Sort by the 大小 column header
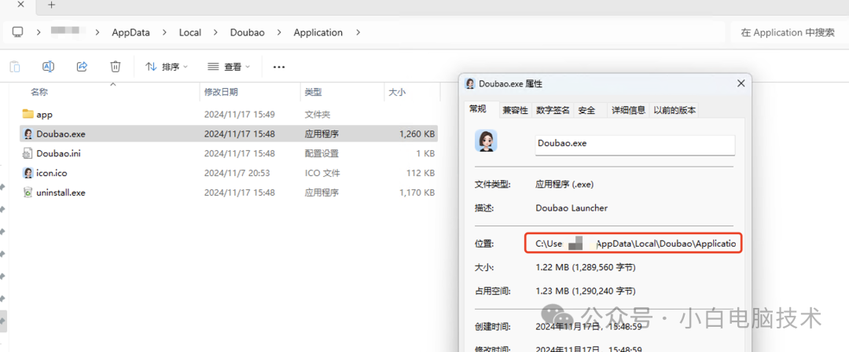 point(397,93)
